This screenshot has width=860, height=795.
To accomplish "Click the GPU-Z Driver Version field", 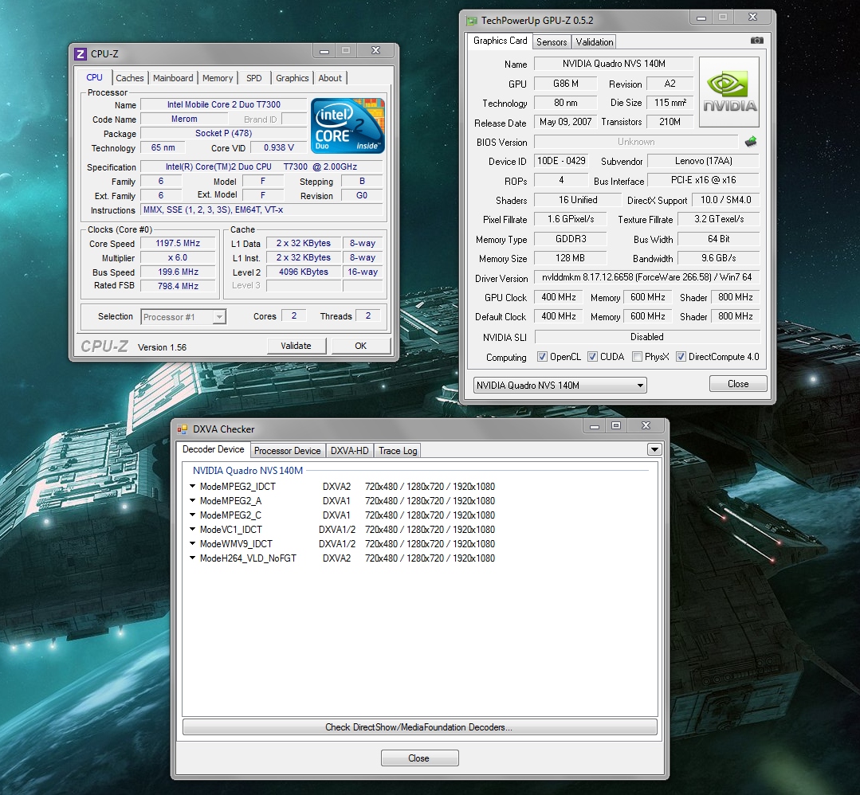I will [646, 277].
